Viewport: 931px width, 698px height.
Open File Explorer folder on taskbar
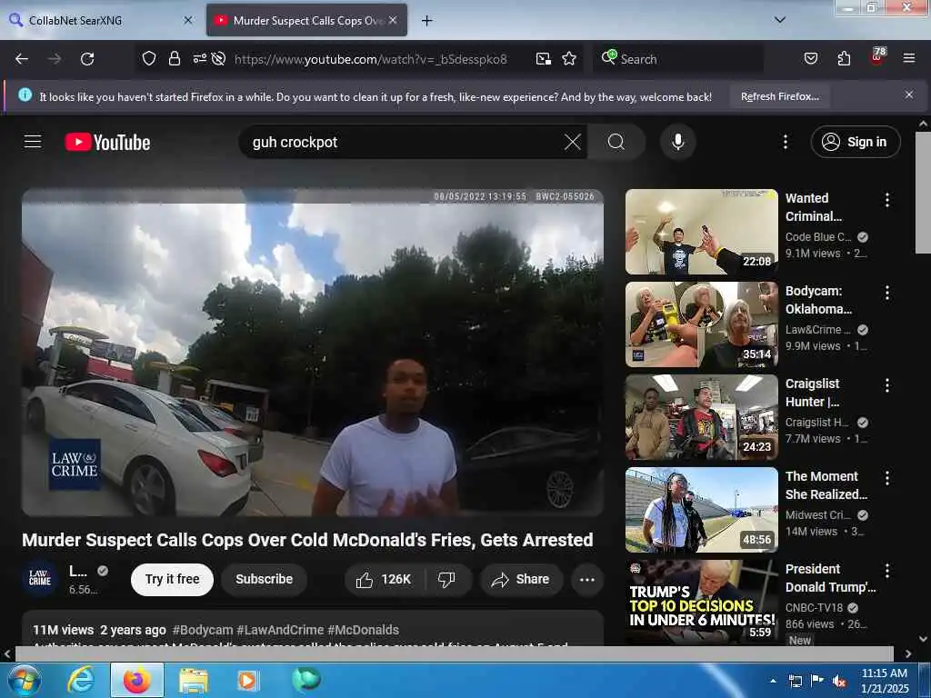[194, 681]
